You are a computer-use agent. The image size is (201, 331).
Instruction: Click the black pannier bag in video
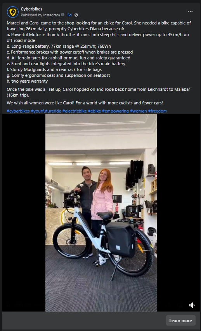(121, 239)
